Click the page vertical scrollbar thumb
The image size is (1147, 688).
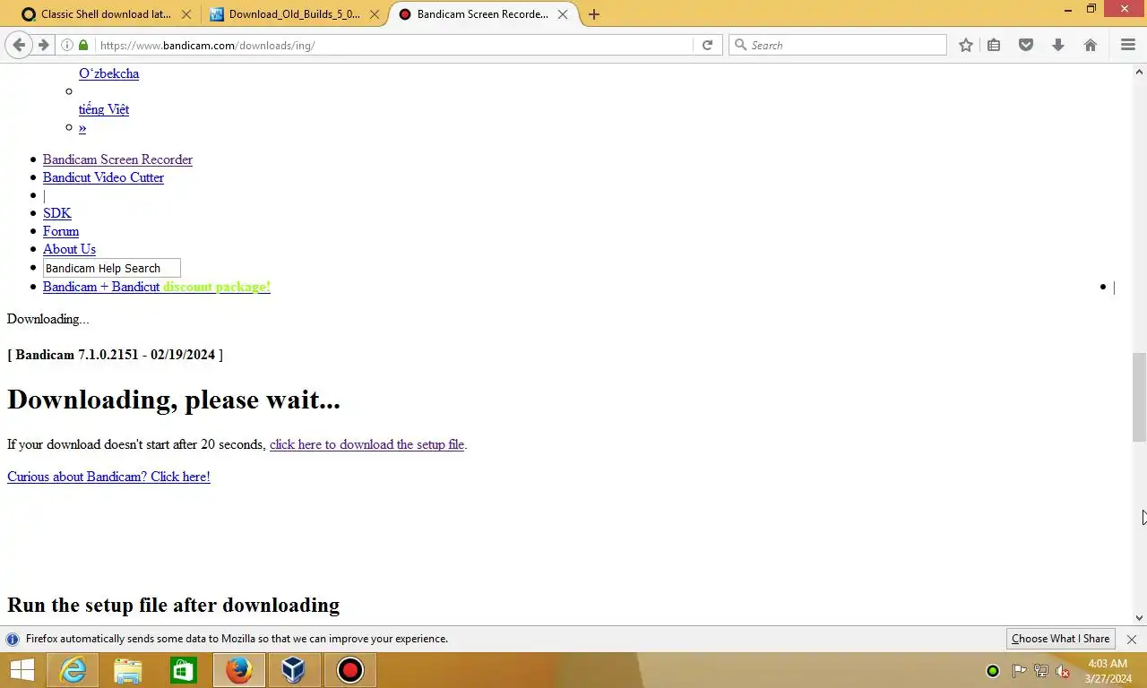coord(1139,397)
